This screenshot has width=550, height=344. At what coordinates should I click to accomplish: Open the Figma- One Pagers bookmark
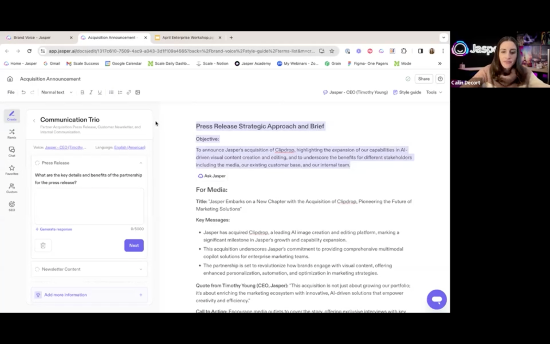tap(367, 63)
